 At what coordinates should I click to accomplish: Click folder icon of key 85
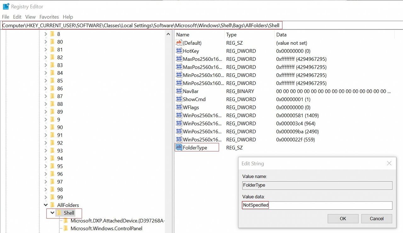pos(53,81)
